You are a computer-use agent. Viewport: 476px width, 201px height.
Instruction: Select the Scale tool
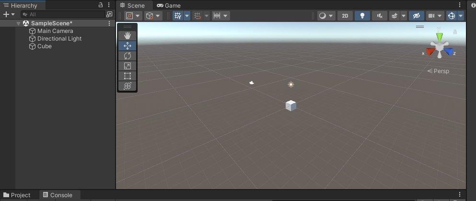point(127,66)
